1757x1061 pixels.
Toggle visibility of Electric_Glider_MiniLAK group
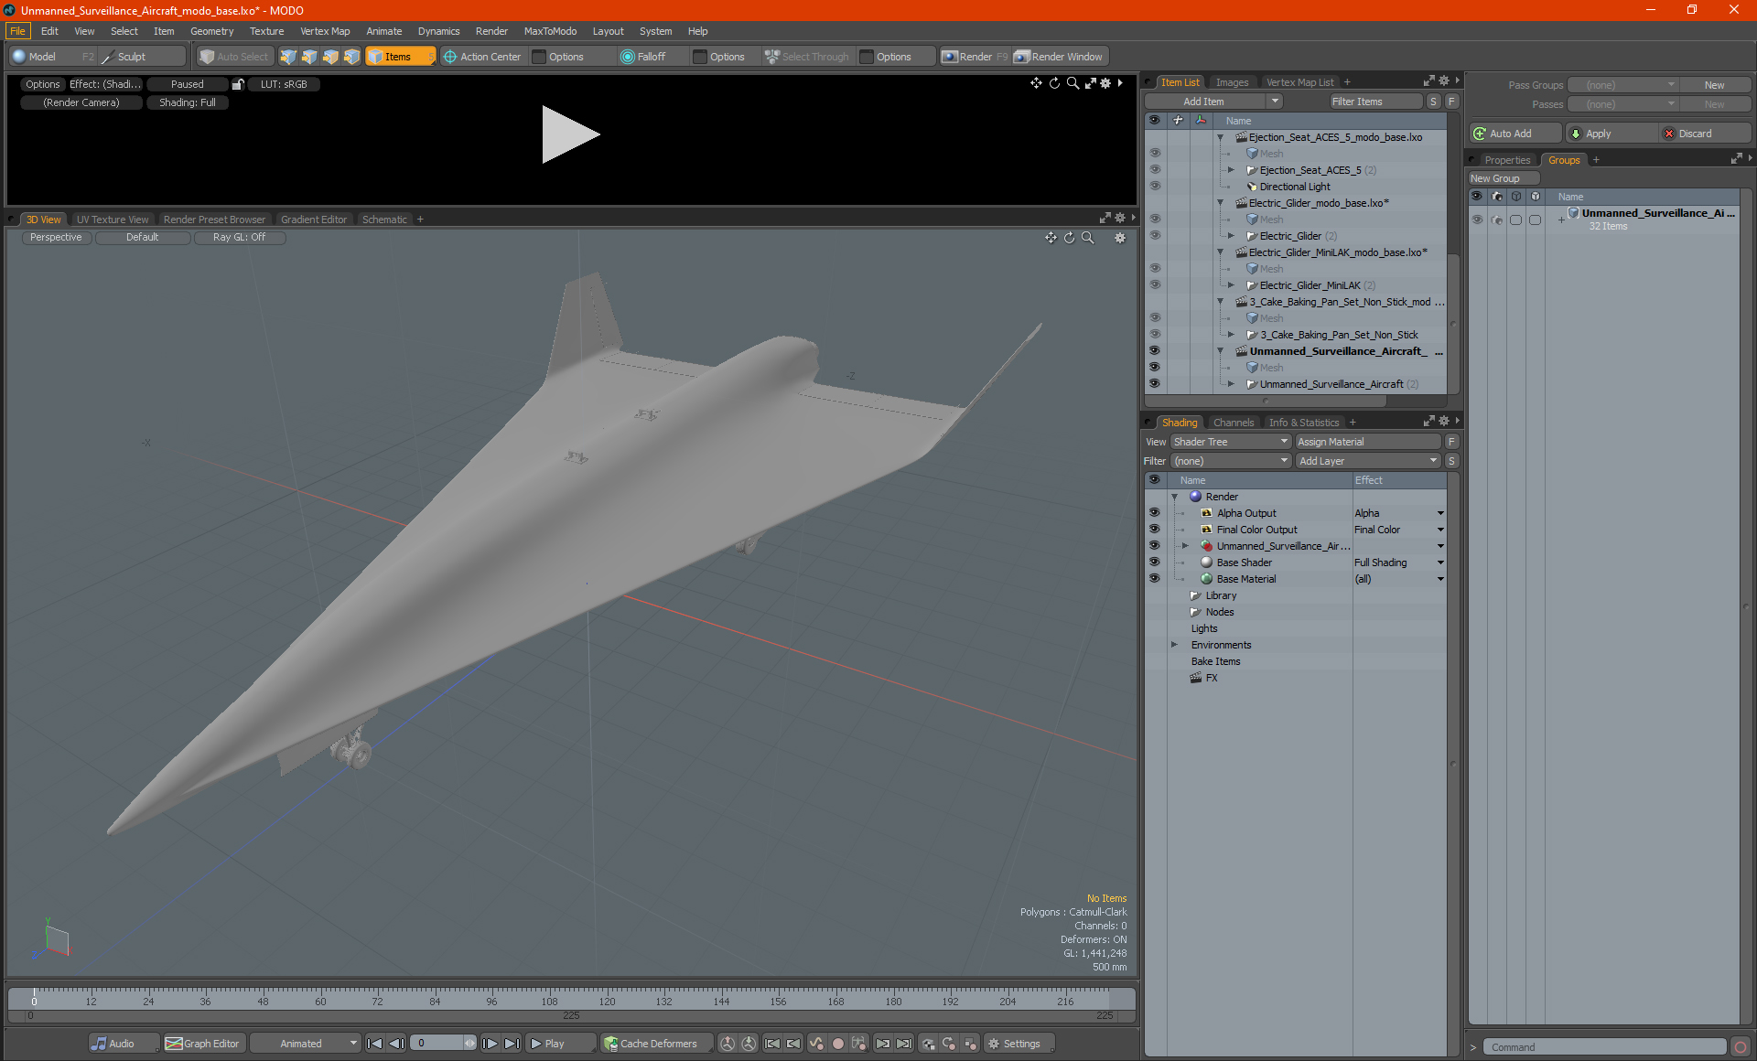pyautogui.click(x=1155, y=285)
